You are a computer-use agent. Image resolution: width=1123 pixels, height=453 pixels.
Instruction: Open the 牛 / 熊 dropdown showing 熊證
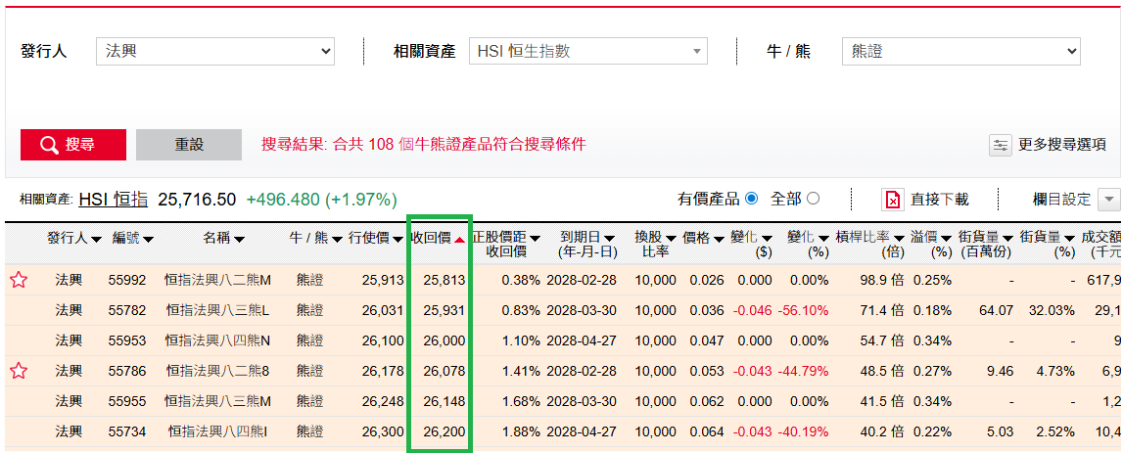click(960, 52)
